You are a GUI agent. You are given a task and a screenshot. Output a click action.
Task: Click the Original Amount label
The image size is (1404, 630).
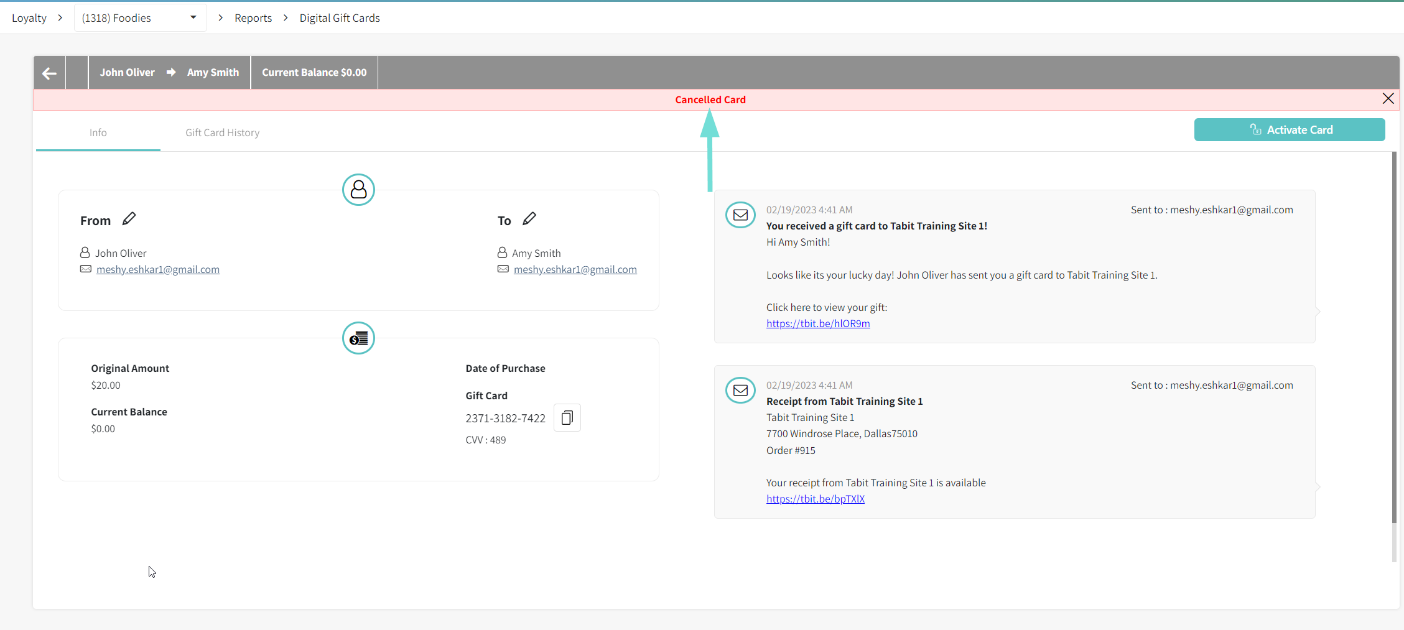click(130, 368)
